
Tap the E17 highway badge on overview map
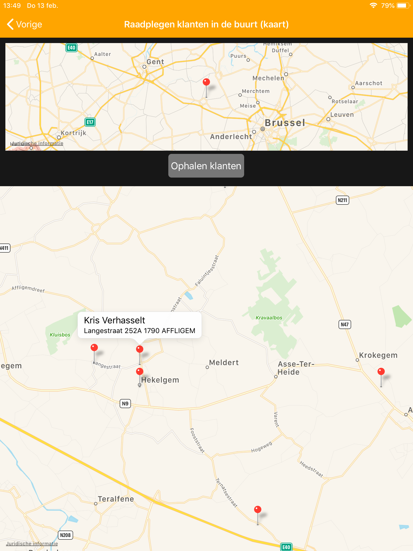tap(90, 122)
